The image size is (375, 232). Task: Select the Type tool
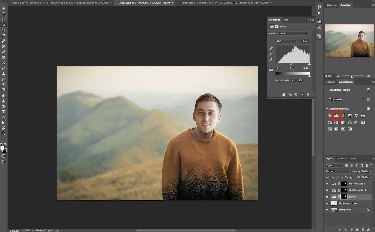[x=3, y=111]
